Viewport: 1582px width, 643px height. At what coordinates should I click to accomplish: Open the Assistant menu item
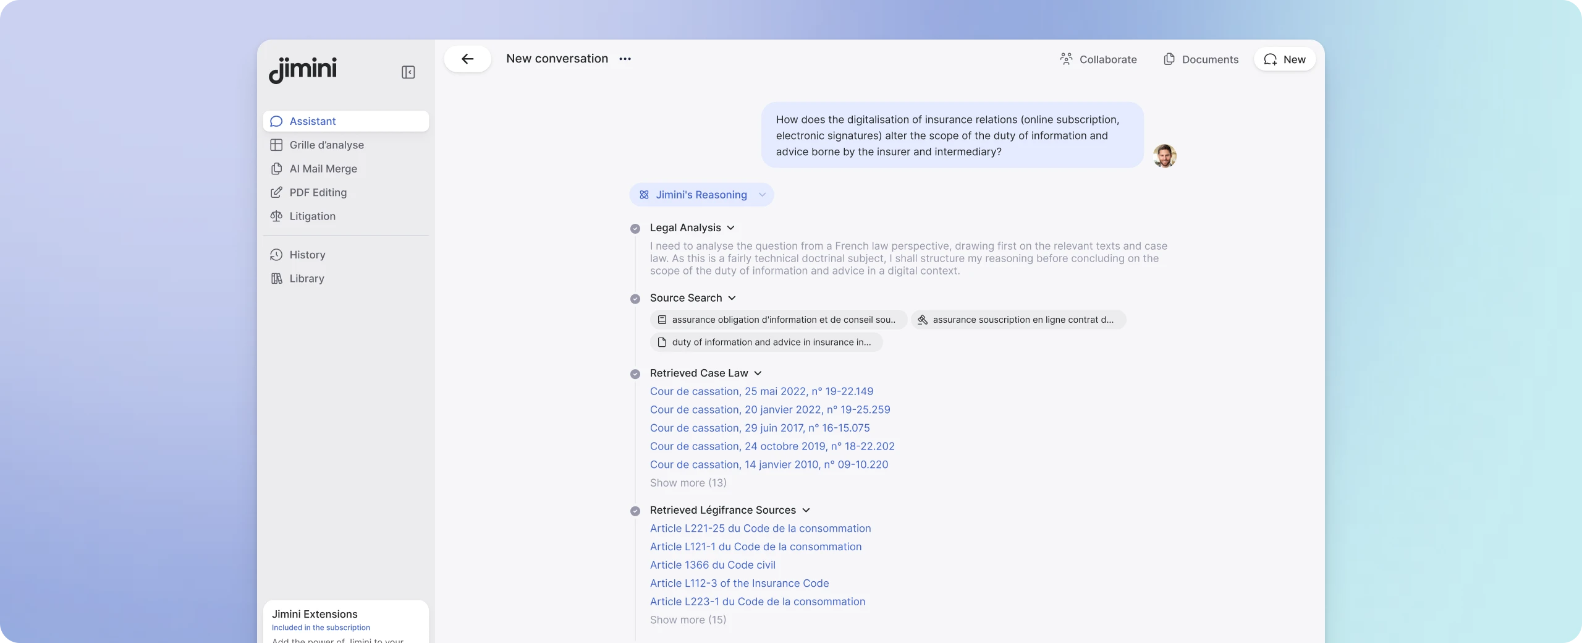(x=346, y=121)
